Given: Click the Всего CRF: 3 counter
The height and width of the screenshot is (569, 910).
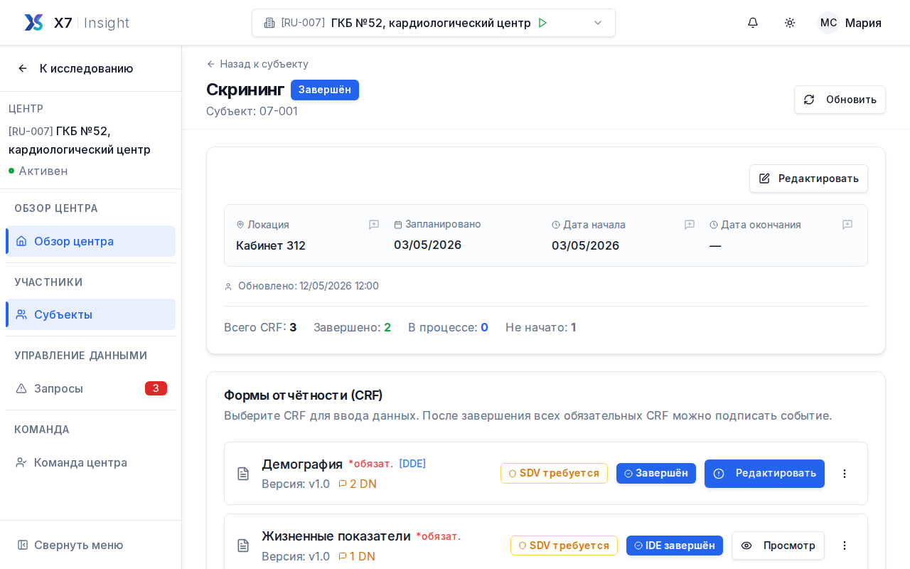Looking at the screenshot, I should (x=260, y=327).
